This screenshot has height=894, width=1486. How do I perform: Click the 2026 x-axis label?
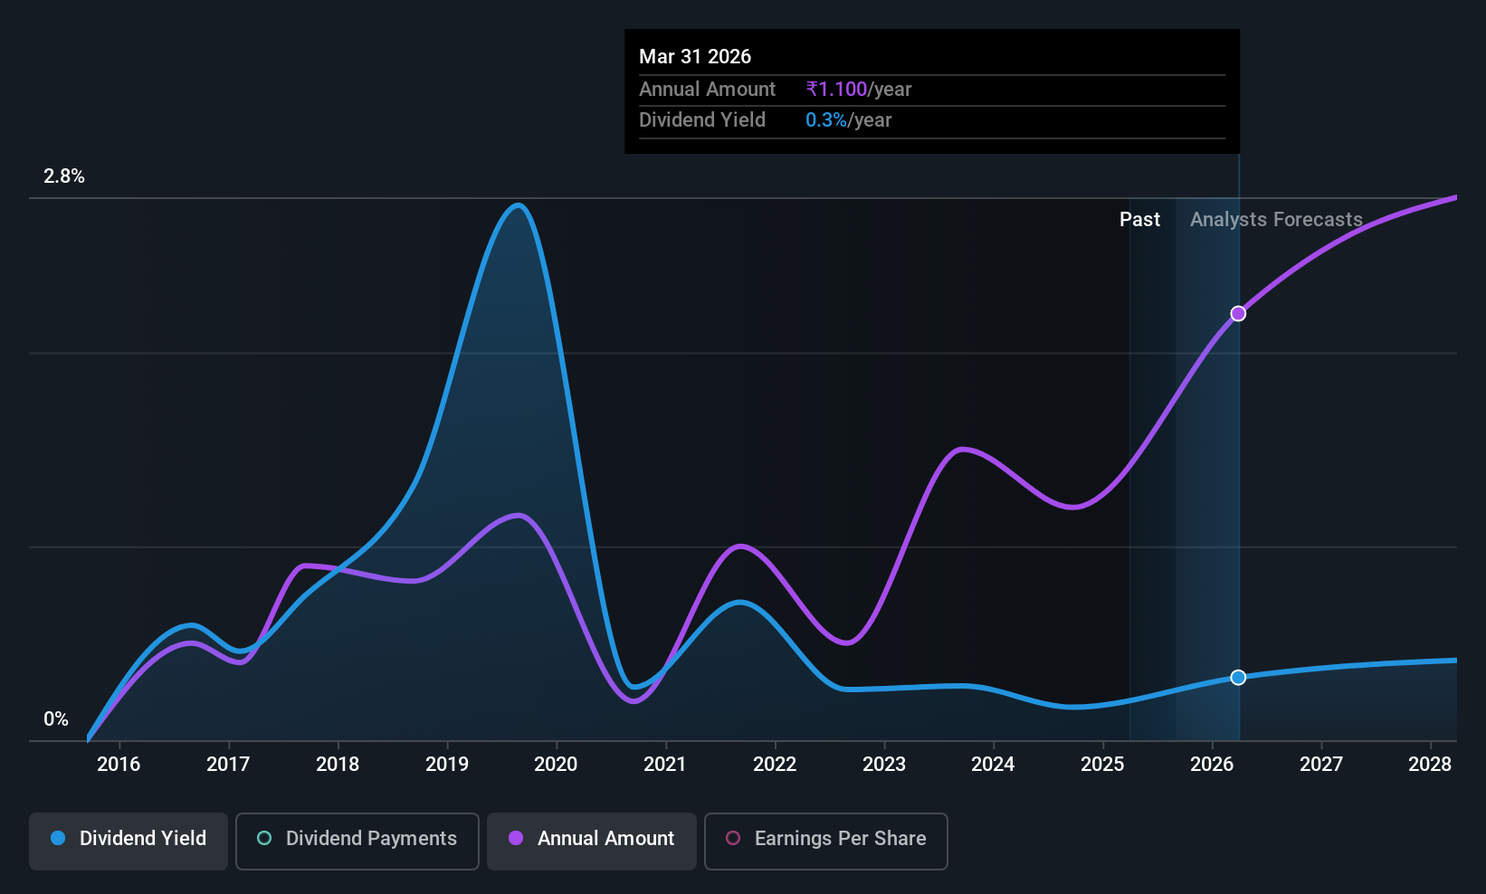point(1212,765)
